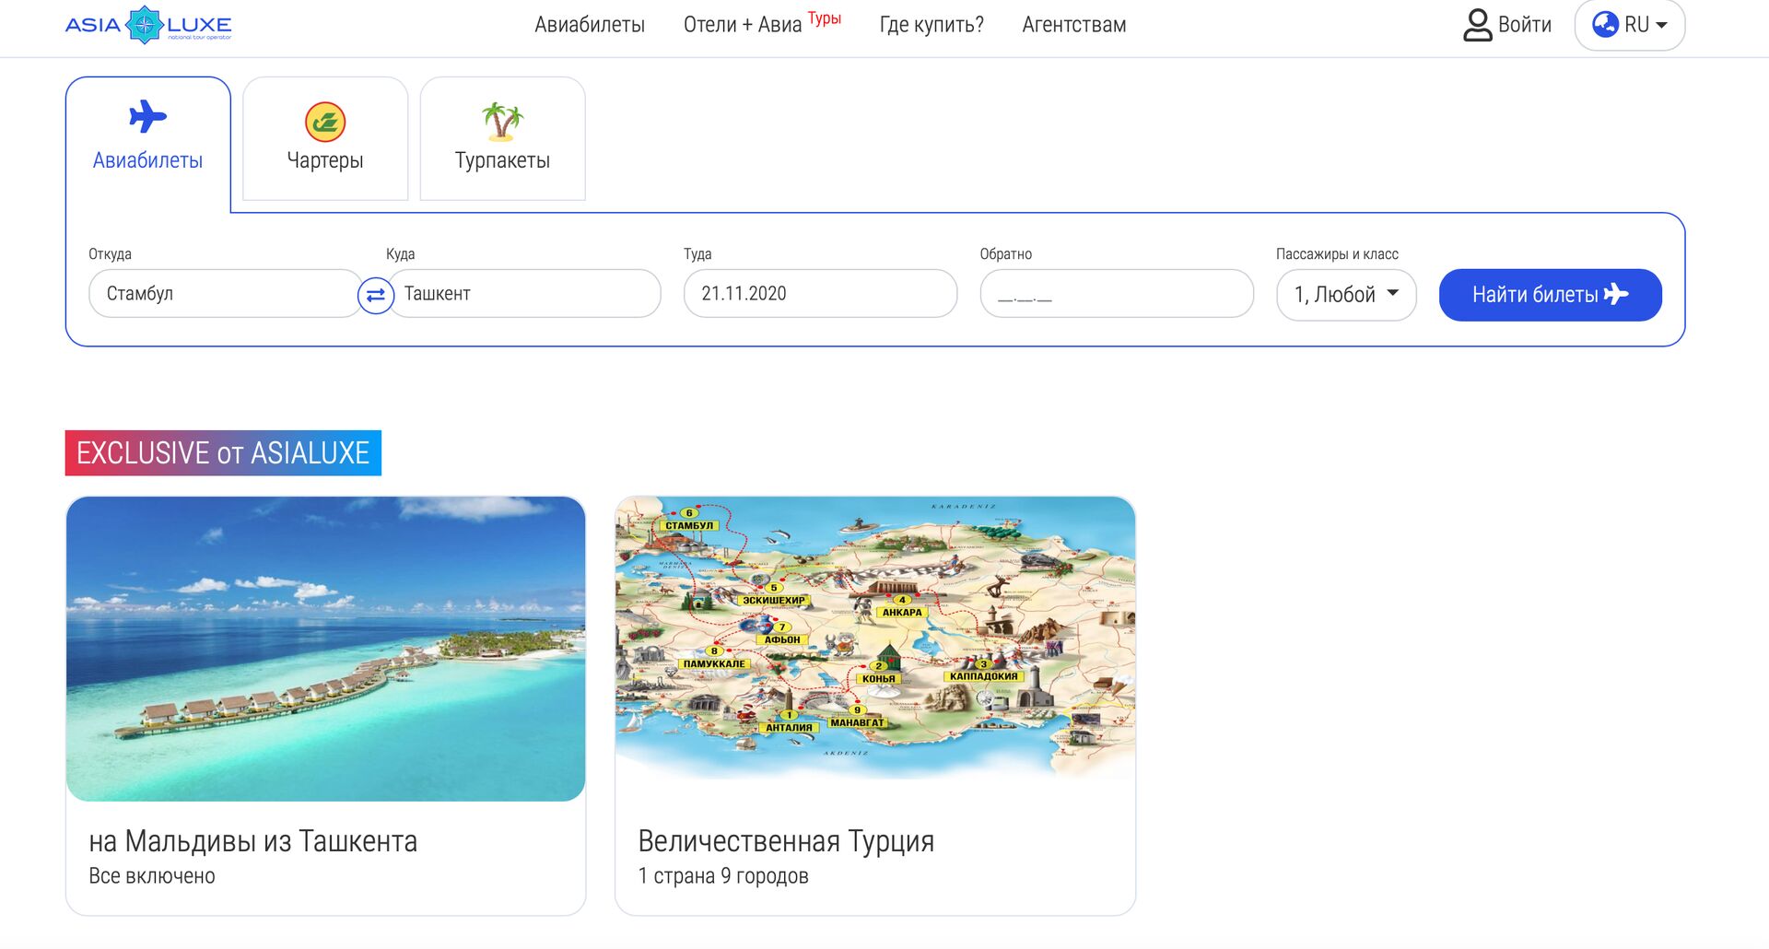The width and height of the screenshot is (1769, 949).
Task: Open the Maldives tour thumbnail
Action: pyautogui.click(x=325, y=649)
